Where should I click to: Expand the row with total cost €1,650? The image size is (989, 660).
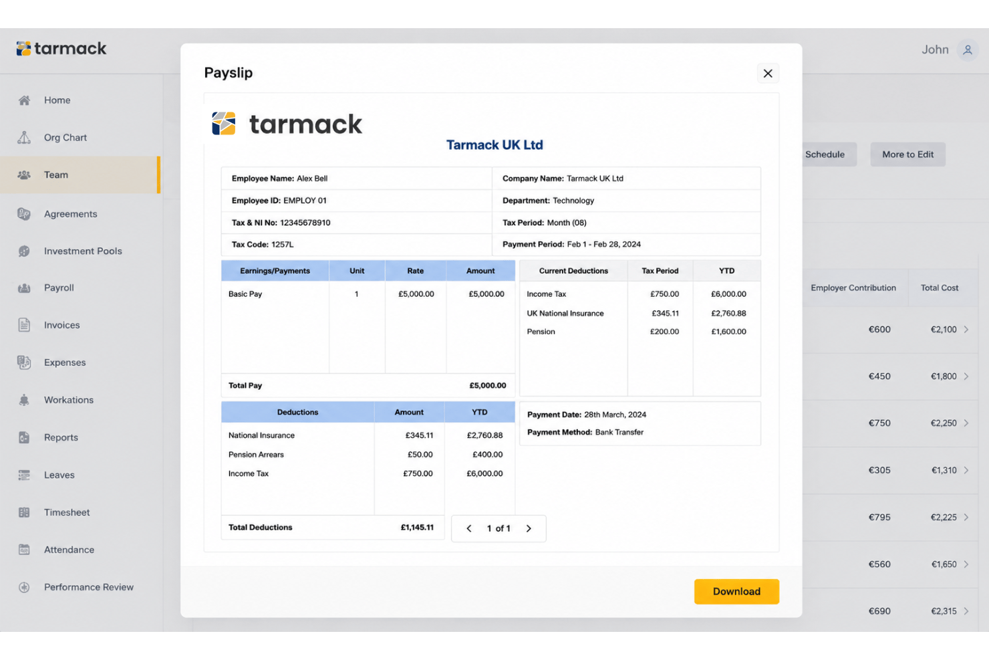(x=966, y=564)
